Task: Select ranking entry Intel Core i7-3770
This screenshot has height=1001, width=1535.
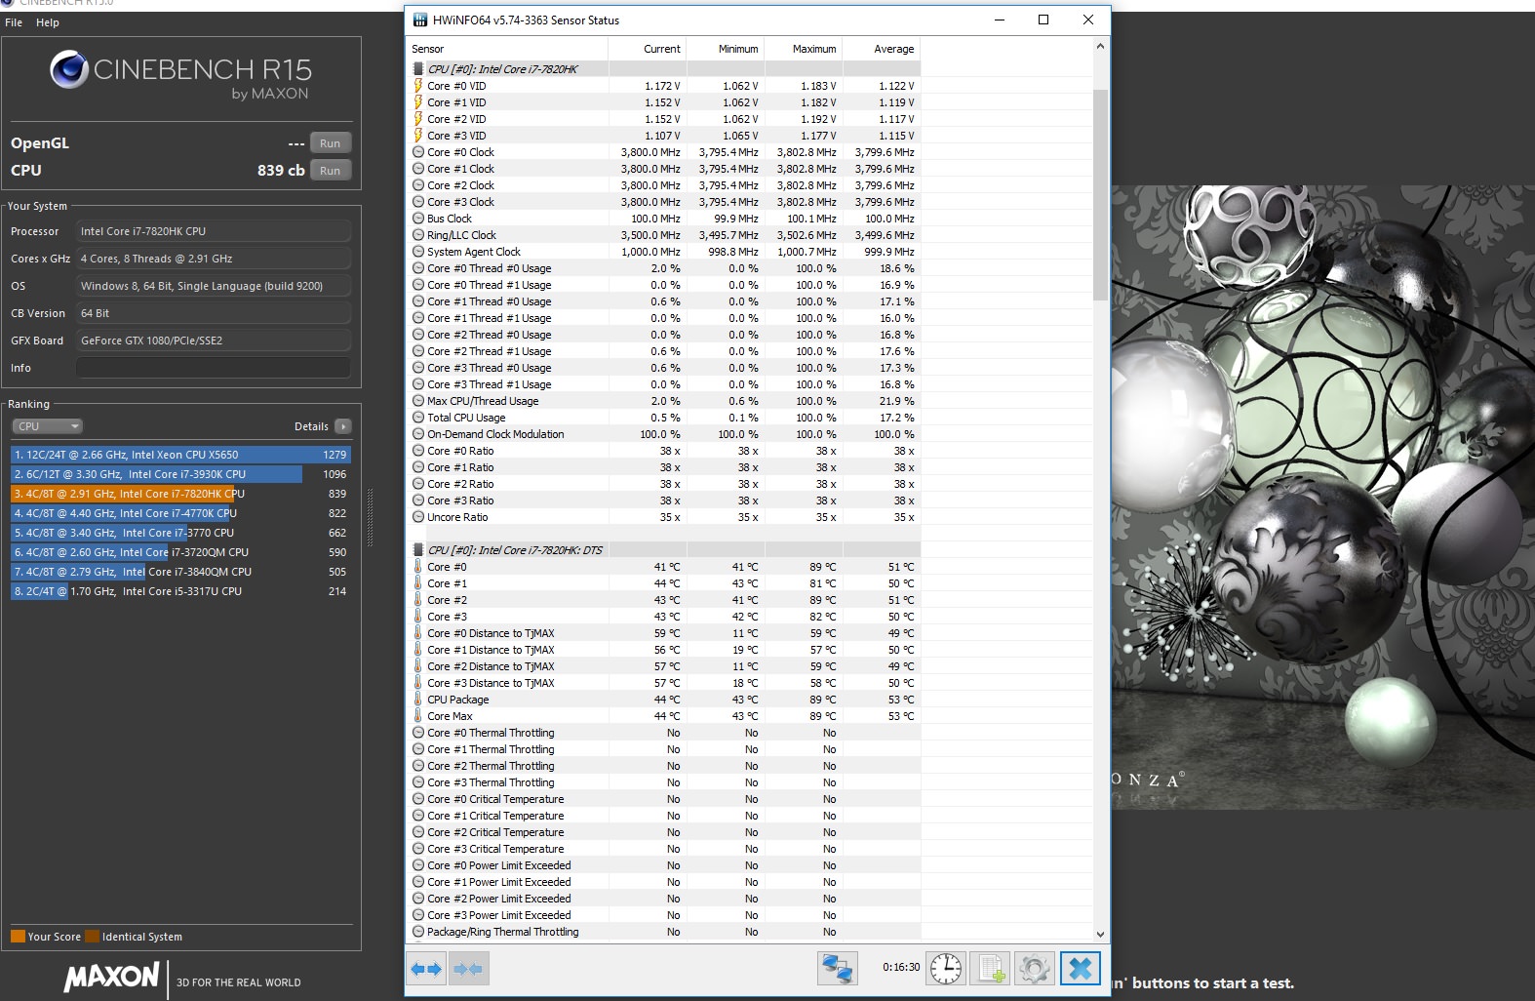Action: tap(180, 533)
